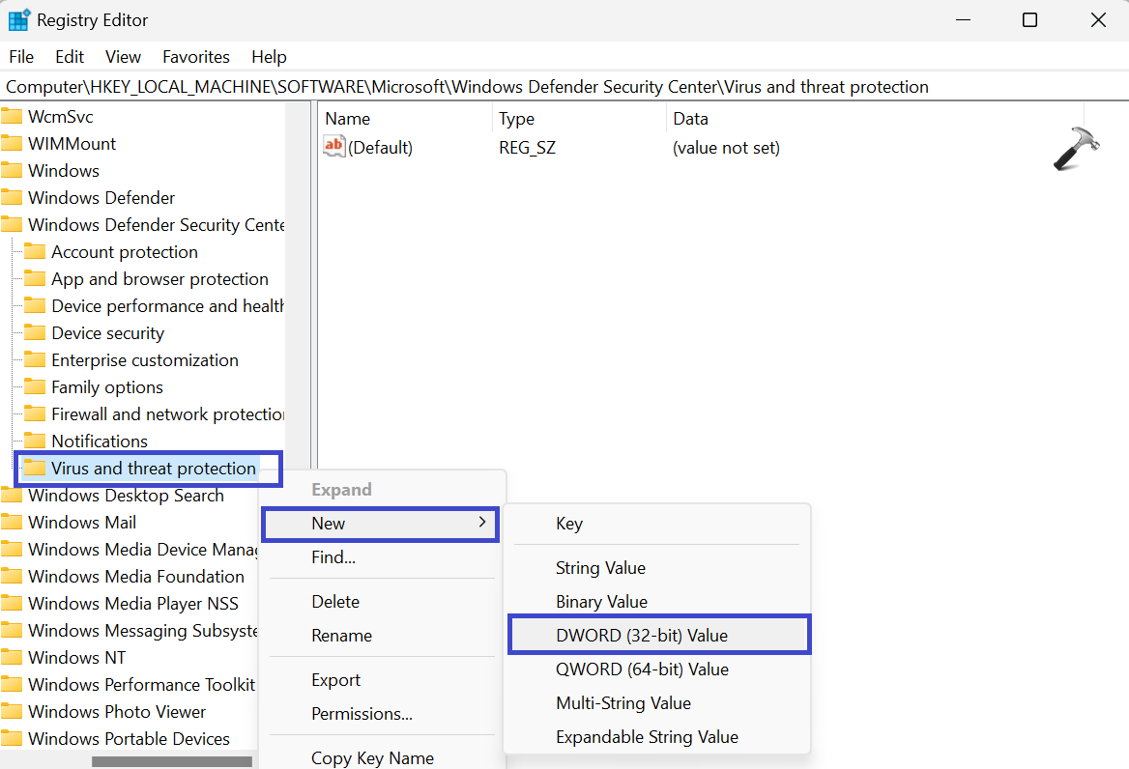Click Copy Key Name in context menu
1129x769 pixels.
click(x=372, y=757)
